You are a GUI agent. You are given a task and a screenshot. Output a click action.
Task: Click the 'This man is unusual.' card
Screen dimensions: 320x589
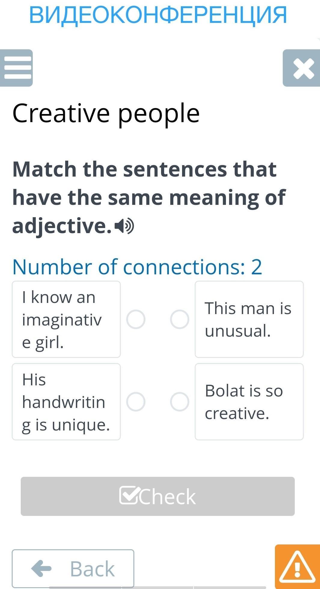click(x=249, y=319)
